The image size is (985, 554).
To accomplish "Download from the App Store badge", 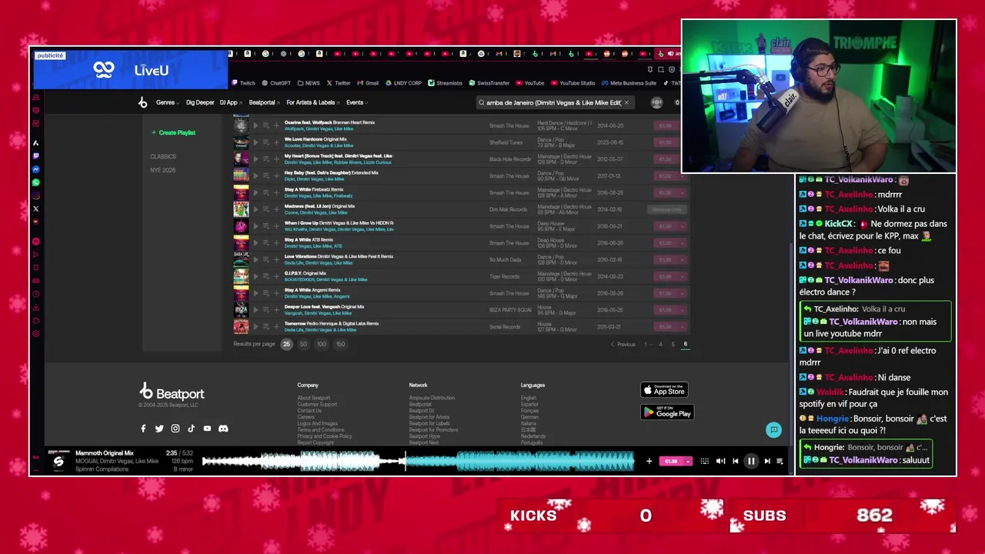I will click(x=664, y=390).
